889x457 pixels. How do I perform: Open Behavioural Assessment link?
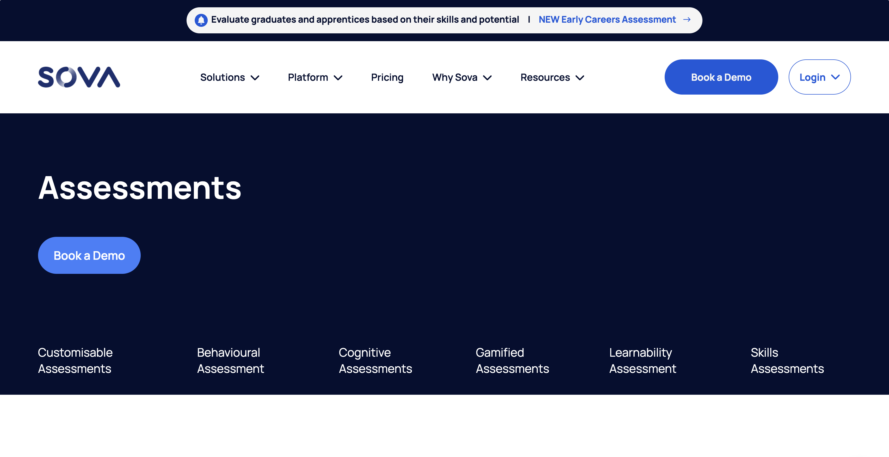(231, 361)
